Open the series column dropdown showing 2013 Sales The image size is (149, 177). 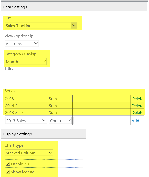click(x=26, y=121)
